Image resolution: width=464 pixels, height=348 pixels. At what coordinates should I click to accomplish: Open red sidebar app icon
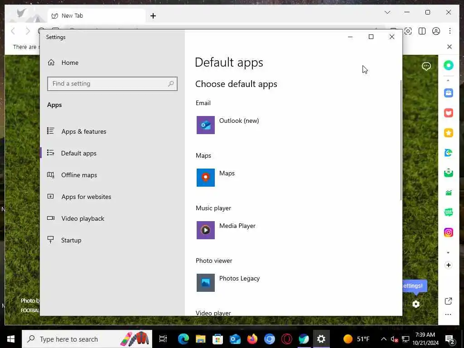(448, 113)
